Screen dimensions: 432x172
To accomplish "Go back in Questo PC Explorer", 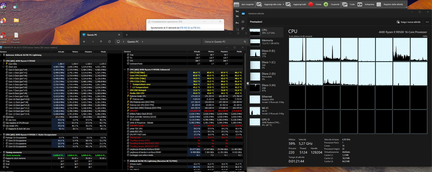I will click(84, 42).
